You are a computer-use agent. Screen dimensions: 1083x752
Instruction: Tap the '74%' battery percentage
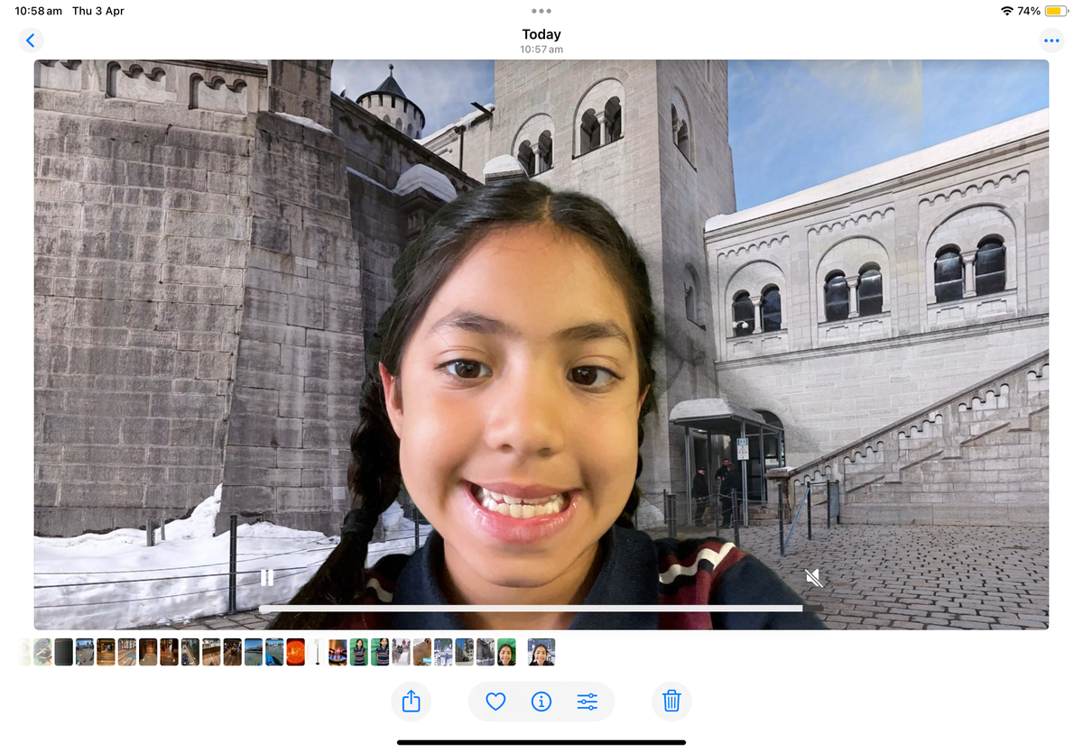(1029, 11)
